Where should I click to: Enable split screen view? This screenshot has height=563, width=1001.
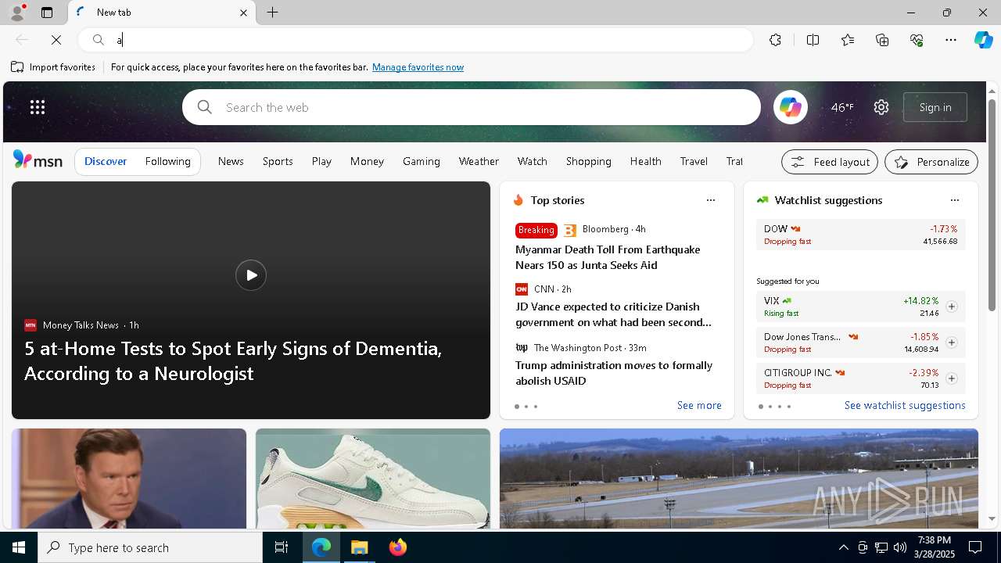coord(813,40)
